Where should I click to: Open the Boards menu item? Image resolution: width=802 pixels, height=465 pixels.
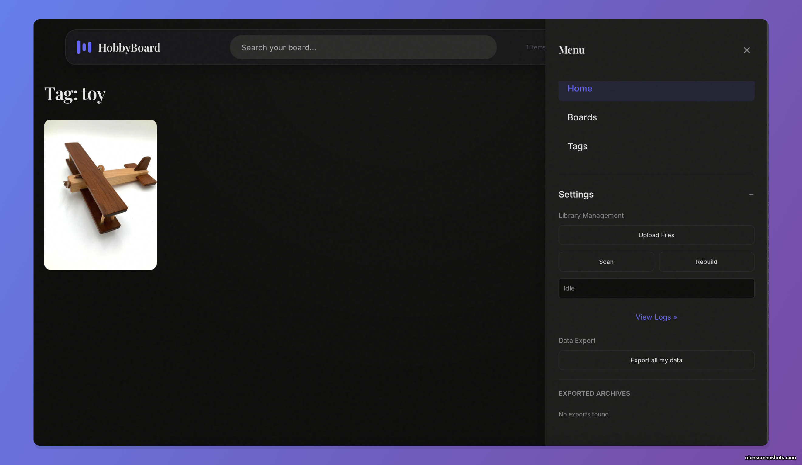[x=582, y=117]
